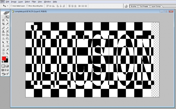Select the Lasso tool
The height and width of the screenshot is (109, 176).
pos(3,20)
